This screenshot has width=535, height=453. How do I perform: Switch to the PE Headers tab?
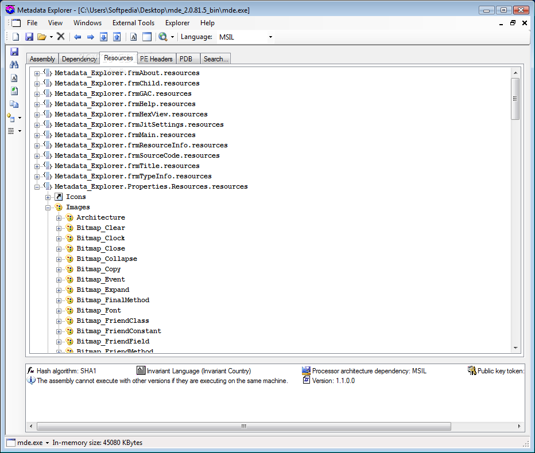tap(156, 59)
